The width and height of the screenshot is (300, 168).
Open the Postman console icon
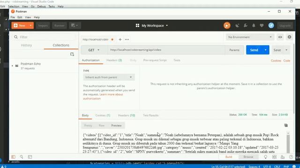(x=30, y=157)
